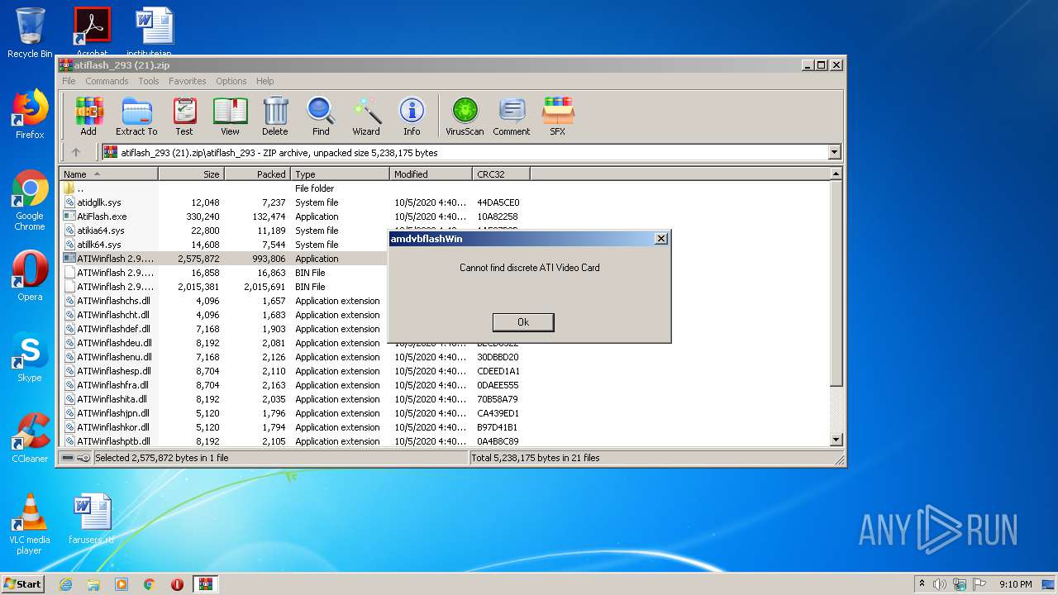This screenshot has height=595, width=1058.
Task: Click the WinRAR taskbar button
Action: click(205, 584)
